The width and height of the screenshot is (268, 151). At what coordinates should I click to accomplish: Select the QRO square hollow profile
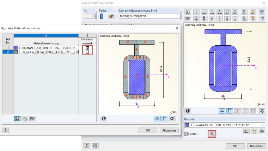227,12
